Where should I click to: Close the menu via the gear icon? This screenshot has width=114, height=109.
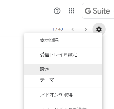[99, 29]
